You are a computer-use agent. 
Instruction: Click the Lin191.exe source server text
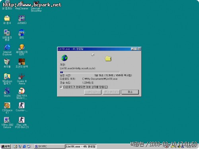pos(78,68)
